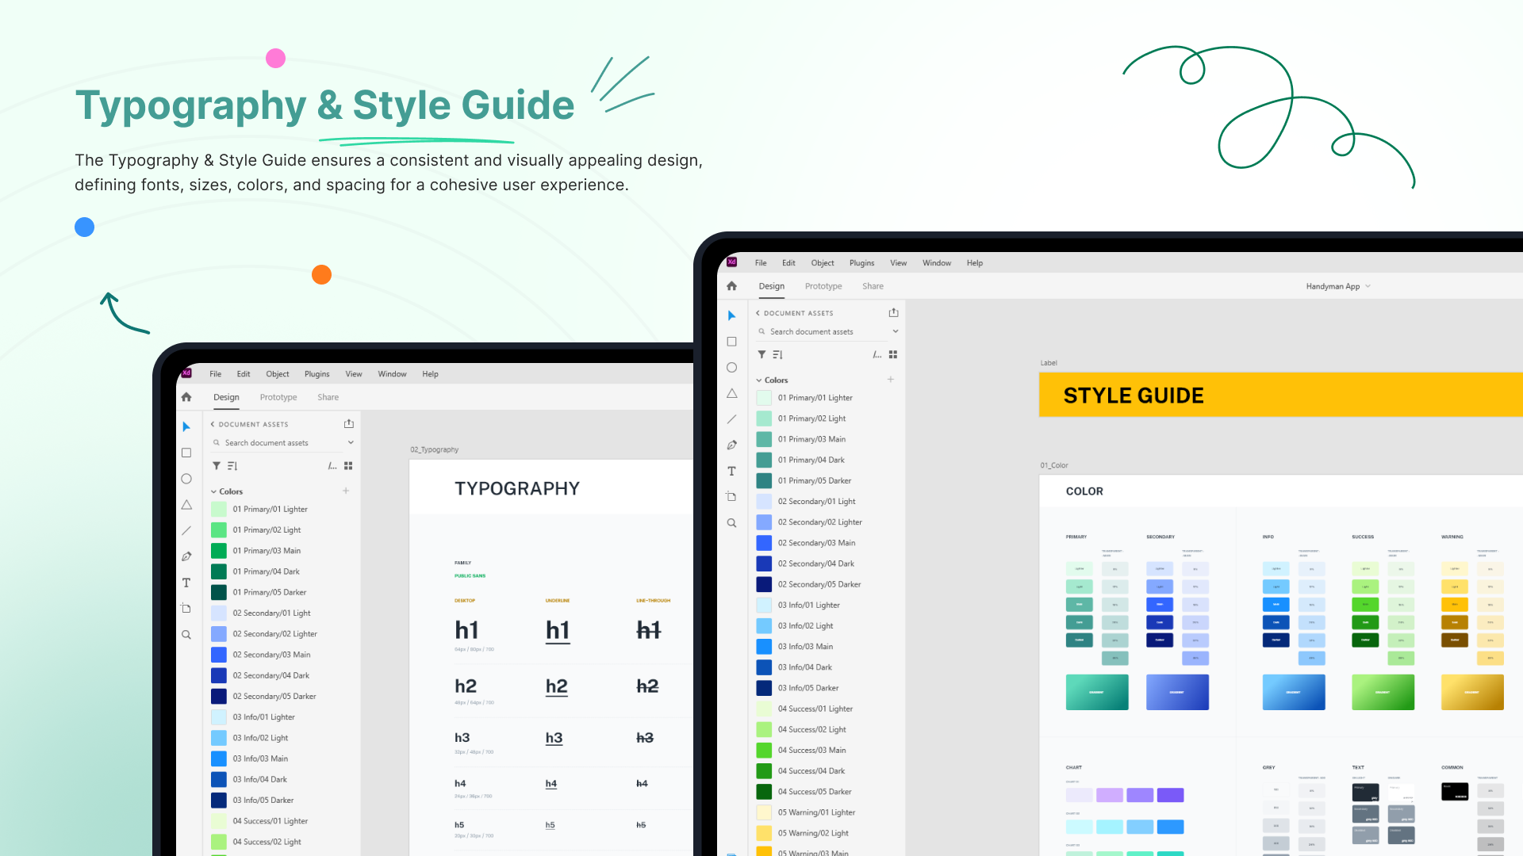Image resolution: width=1523 pixels, height=856 pixels.
Task: Collapse the Colors section in right window
Action: coord(759,380)
